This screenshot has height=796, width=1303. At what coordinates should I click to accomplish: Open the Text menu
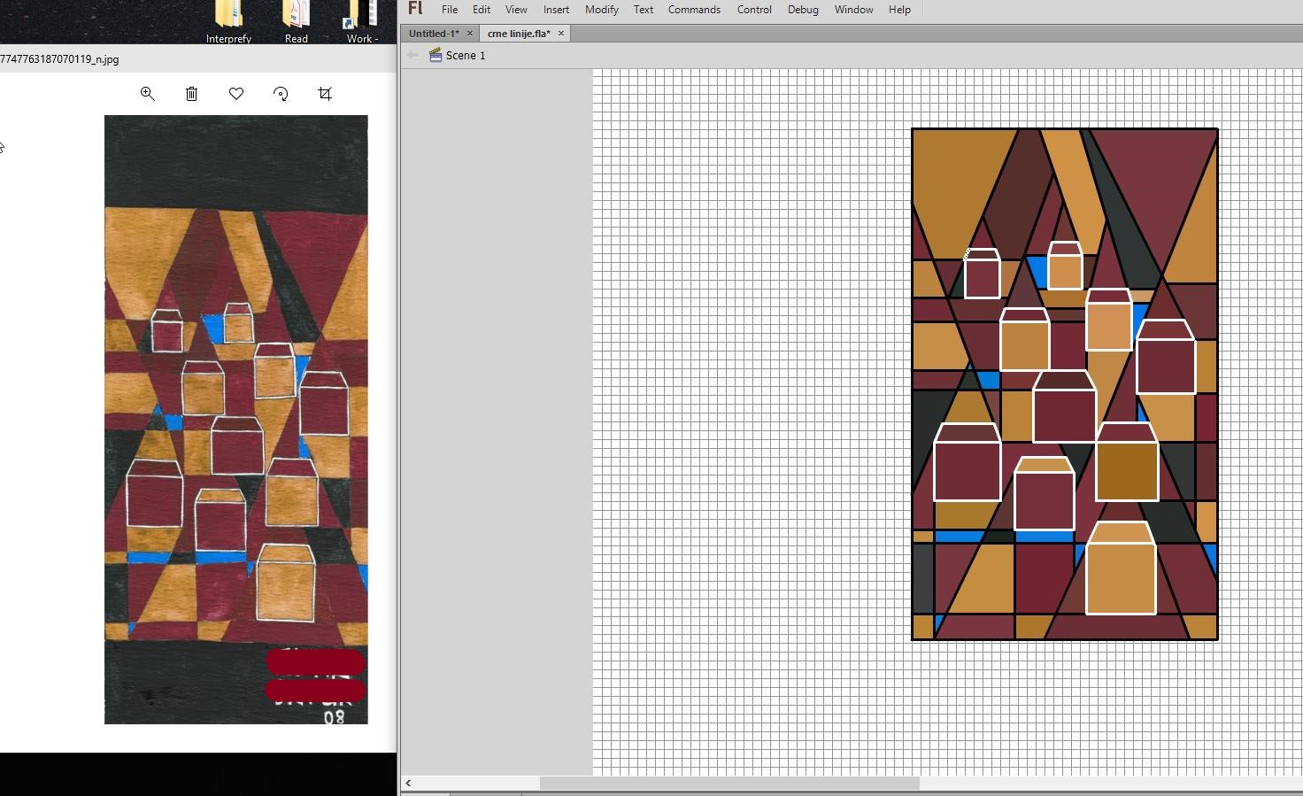point(644,10)
